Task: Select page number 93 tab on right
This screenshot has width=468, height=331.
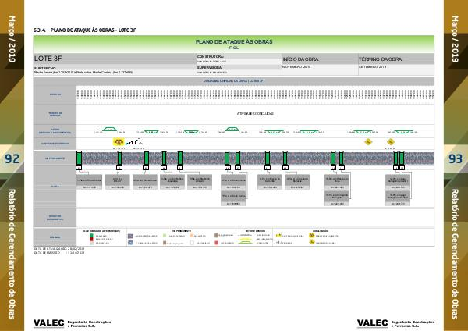Action: (455, 159)
